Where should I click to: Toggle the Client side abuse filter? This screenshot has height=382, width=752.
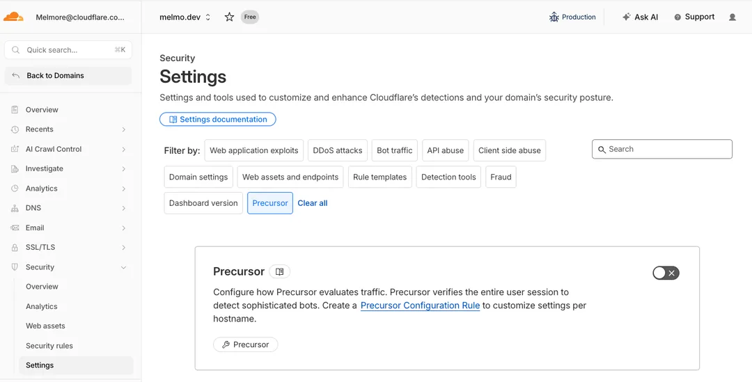tap(509, 150)
